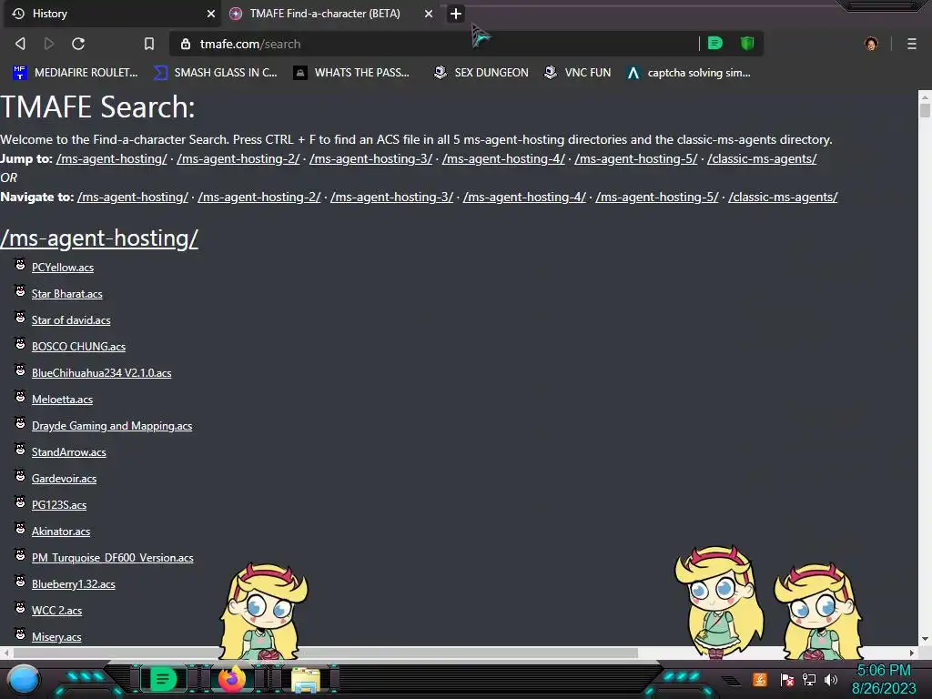Open a new tab with plus button

pos(456,14)
